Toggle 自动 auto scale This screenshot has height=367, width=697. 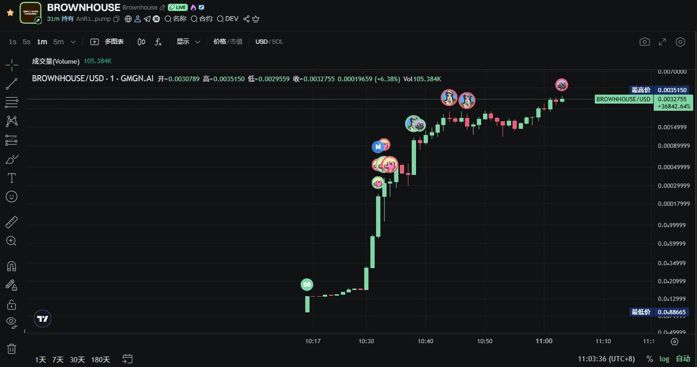click(x=683, y=359)
